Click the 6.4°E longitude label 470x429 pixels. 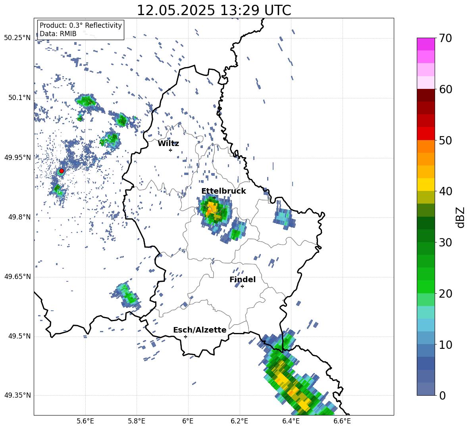291,421
